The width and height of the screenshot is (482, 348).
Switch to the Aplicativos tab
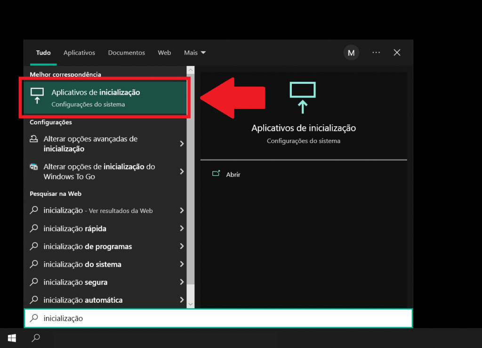tap(79, 53)
